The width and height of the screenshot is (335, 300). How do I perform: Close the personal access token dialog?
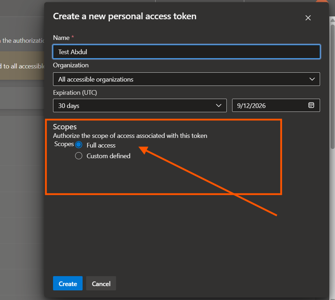coord(308,18)
